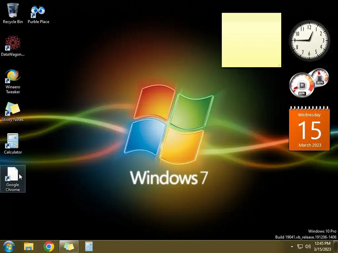The height and width of the screenshot is (253, 338).
Task: Switch to Sticky Notes taskbar button
Action: pyautogui.click(x=69, y=246)
